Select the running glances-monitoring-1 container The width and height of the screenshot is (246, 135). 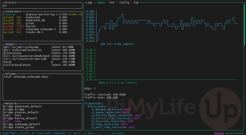pos(41,15)
